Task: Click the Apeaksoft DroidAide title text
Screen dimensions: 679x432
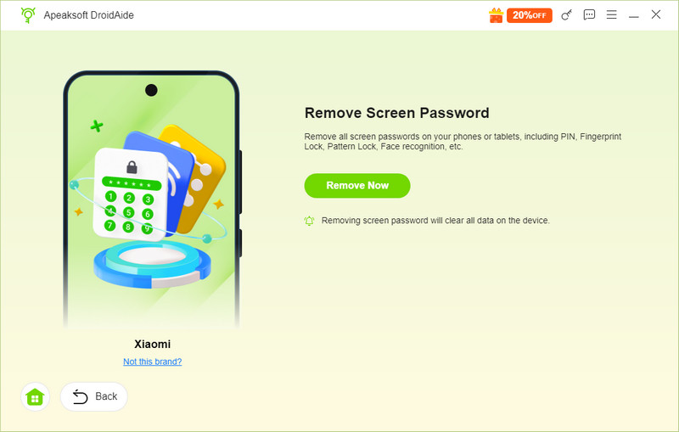Action: (x=89, y=15)
